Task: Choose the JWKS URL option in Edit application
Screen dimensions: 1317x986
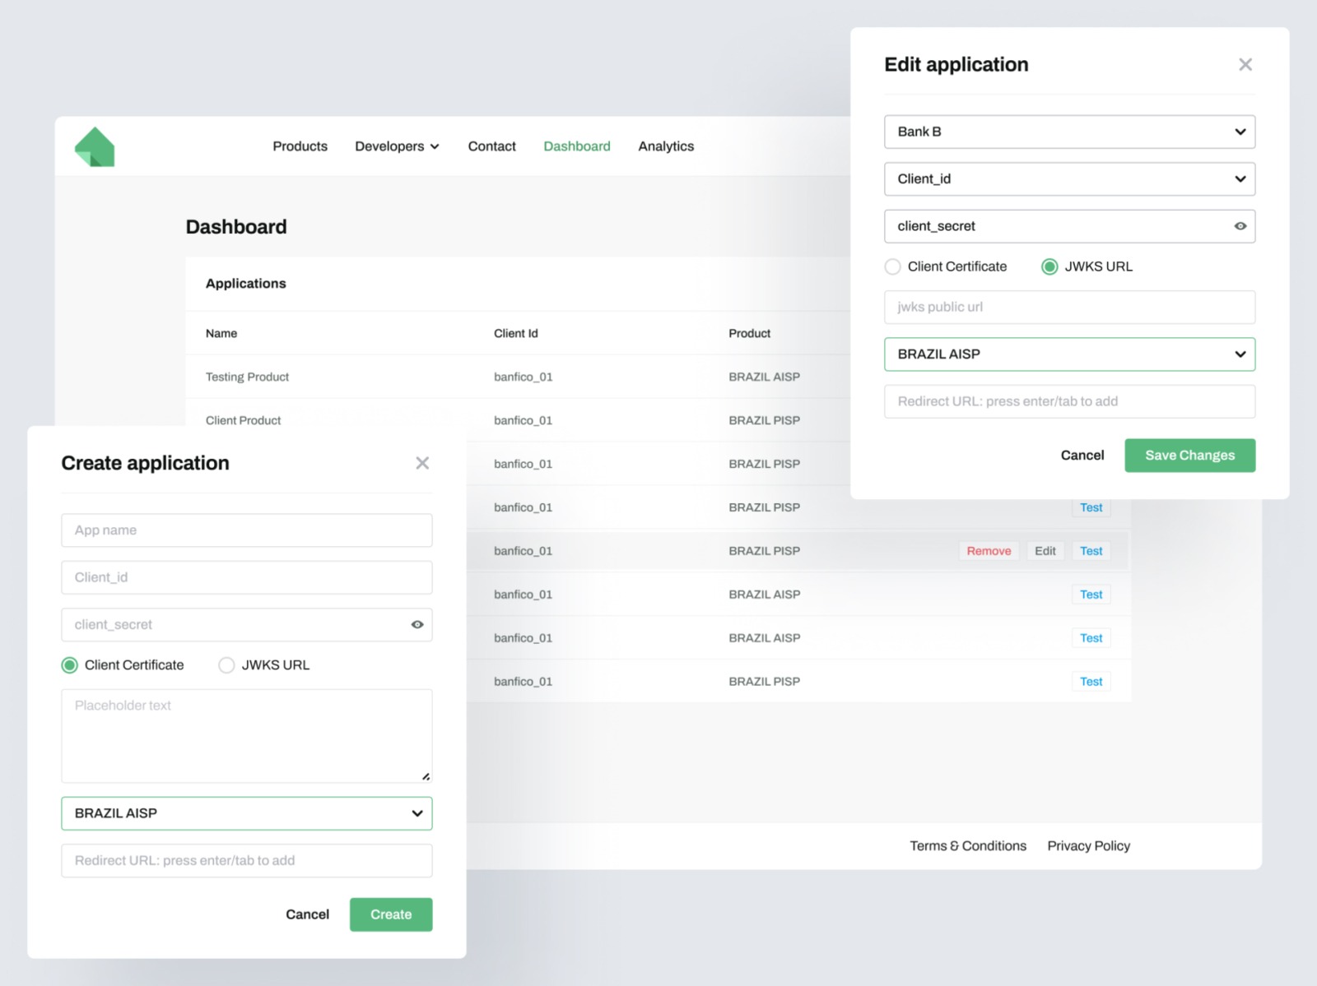Action: coord(1049,266)
